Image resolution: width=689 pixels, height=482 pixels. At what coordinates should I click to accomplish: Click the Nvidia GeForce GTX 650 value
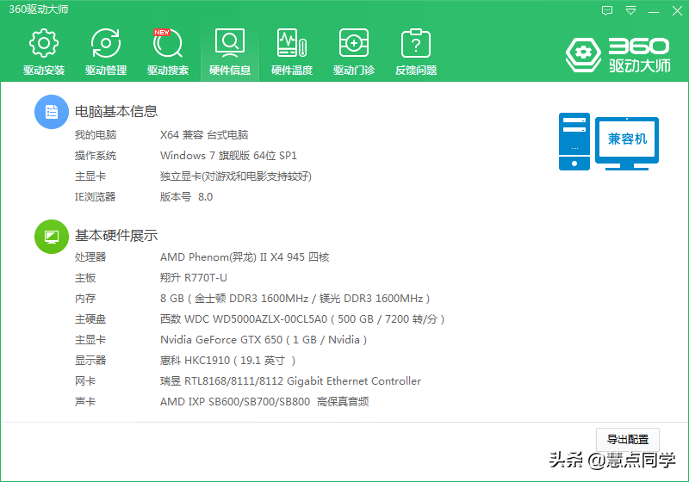coord(264,340)
